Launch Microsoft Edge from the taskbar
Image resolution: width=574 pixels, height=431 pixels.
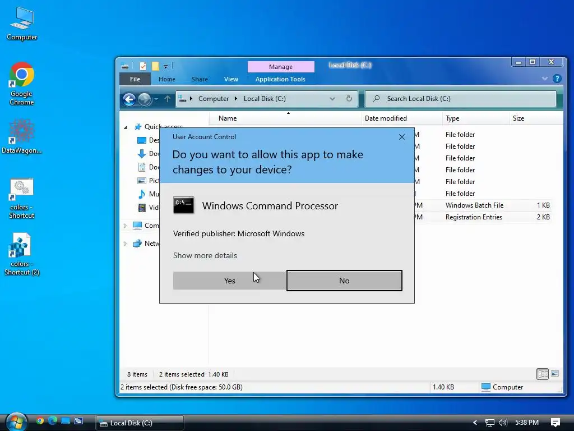(x=52, y=421)
